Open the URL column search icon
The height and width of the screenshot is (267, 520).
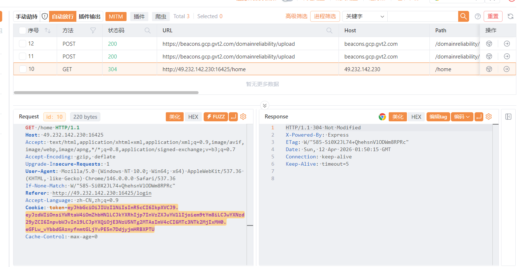[x=329, y=31]
